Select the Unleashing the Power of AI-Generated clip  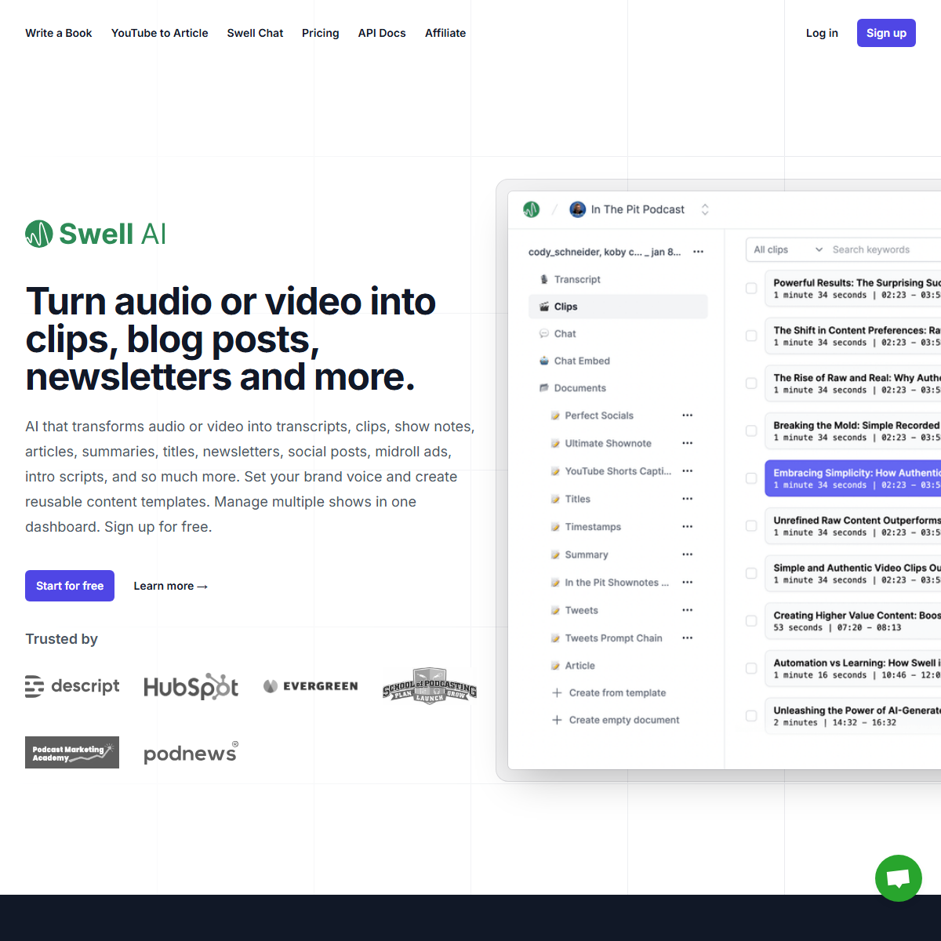853,716
